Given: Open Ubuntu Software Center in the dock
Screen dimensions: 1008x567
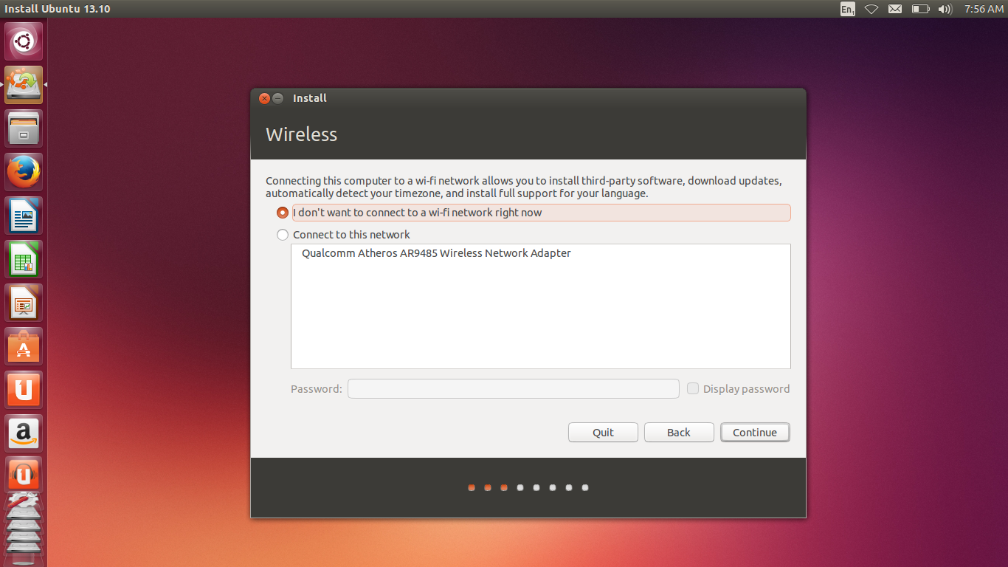Looking at the screenshot, I should tap(24, 346).
